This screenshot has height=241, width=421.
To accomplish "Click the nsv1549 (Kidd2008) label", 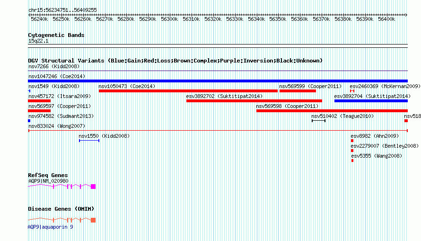I will pyautogui.click(x=54, y=86).
